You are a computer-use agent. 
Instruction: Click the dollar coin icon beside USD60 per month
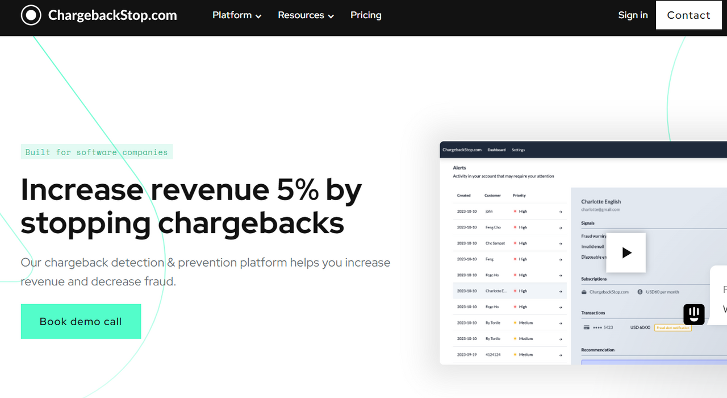coord(640,292)
